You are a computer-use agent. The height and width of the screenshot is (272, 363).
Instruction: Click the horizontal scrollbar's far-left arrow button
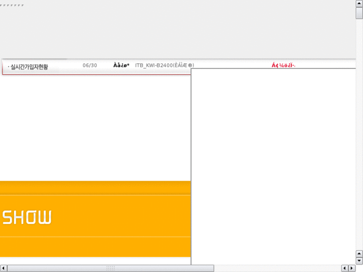(3, 269)
